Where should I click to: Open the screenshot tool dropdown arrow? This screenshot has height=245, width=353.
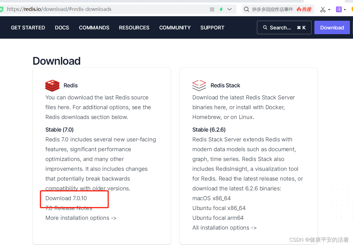click(x=329, y=9)
